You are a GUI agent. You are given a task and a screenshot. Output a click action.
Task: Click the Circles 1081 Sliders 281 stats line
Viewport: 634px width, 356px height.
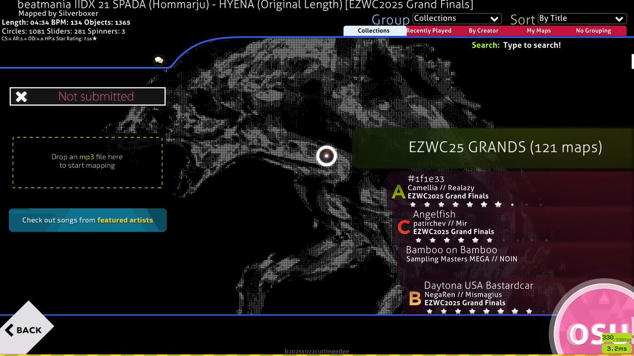[x=63, y=32]
